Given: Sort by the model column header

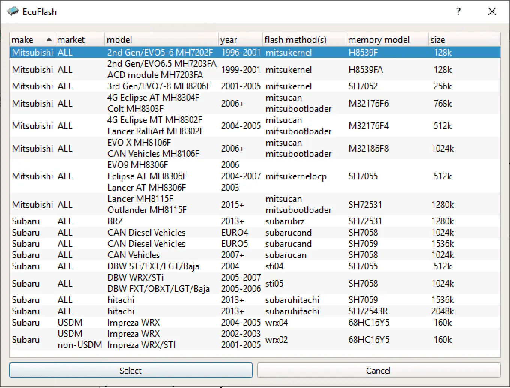Looking at the screenshot, I should pos(161,39).
